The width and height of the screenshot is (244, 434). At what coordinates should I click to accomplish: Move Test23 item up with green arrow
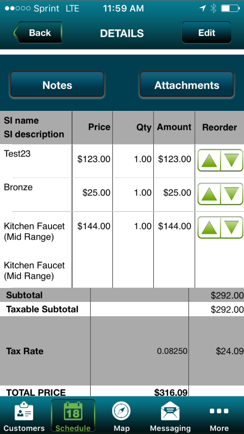[x=209, y=160]
